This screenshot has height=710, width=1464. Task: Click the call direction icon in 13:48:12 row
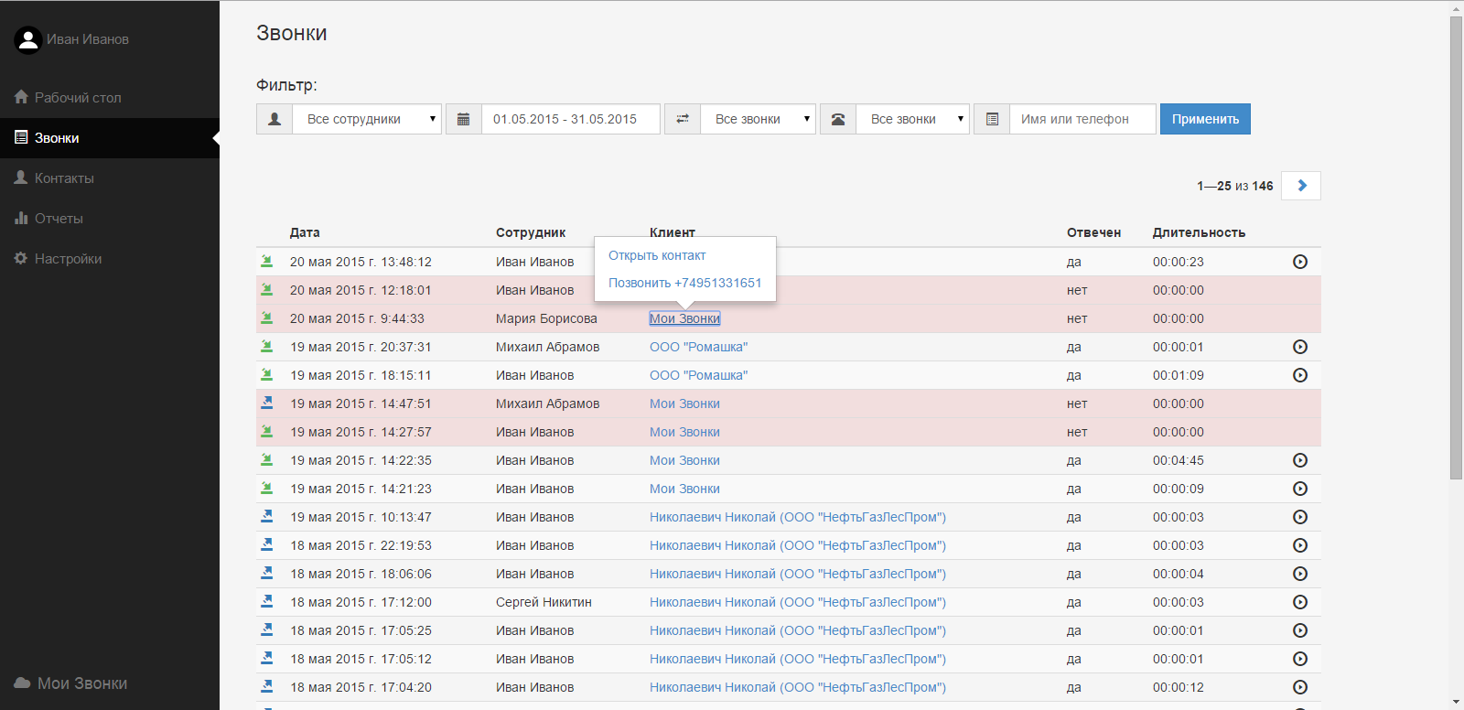coord(267,261)
